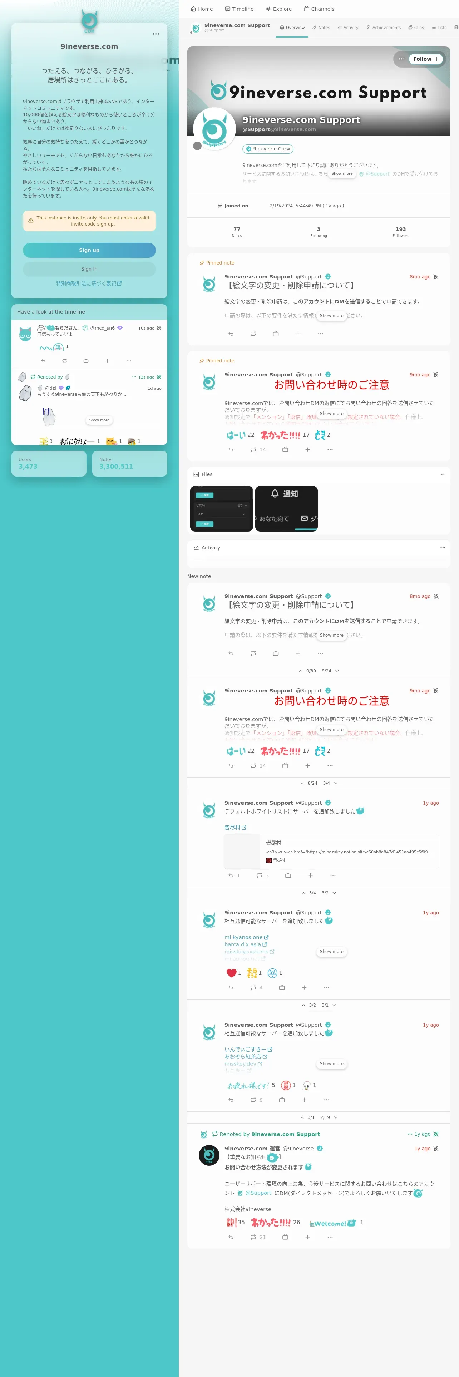
Task: Open the 皆尽村 link preview card
Action: (332, 852)
